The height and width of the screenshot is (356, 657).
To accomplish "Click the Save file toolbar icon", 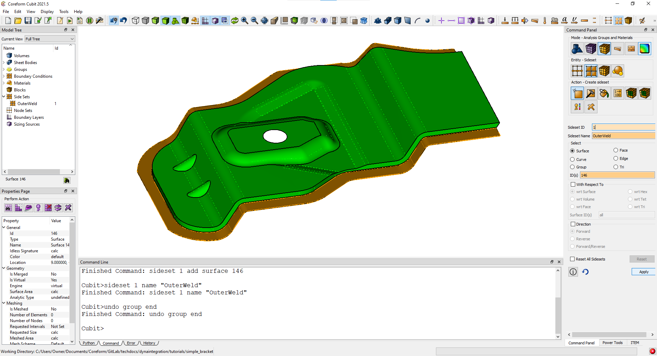I will click(28, 21).
